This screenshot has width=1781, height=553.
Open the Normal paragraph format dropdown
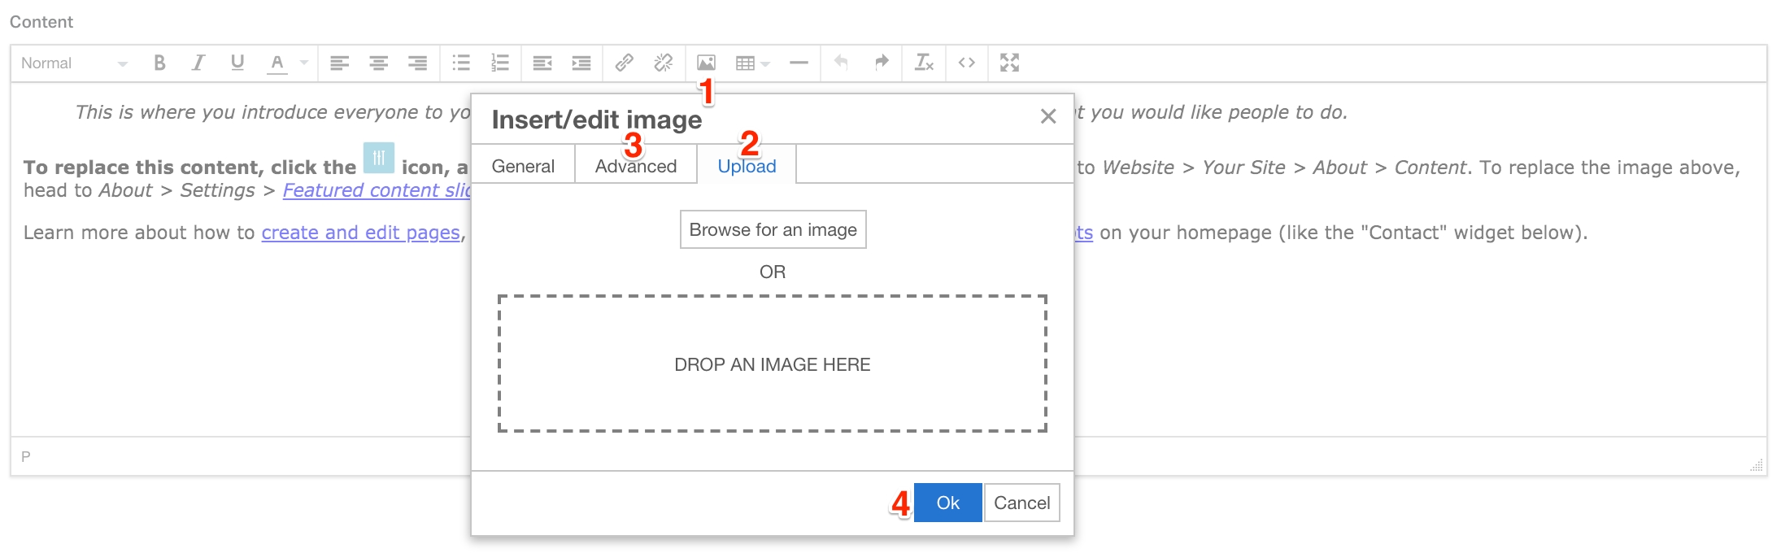[74, 63]
